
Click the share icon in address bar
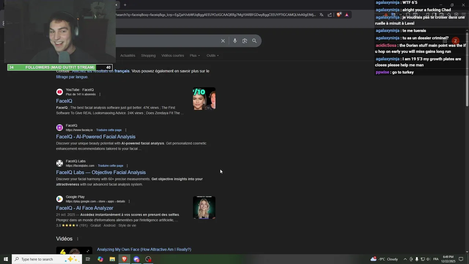pyautogui.click(x=330, y=15)
